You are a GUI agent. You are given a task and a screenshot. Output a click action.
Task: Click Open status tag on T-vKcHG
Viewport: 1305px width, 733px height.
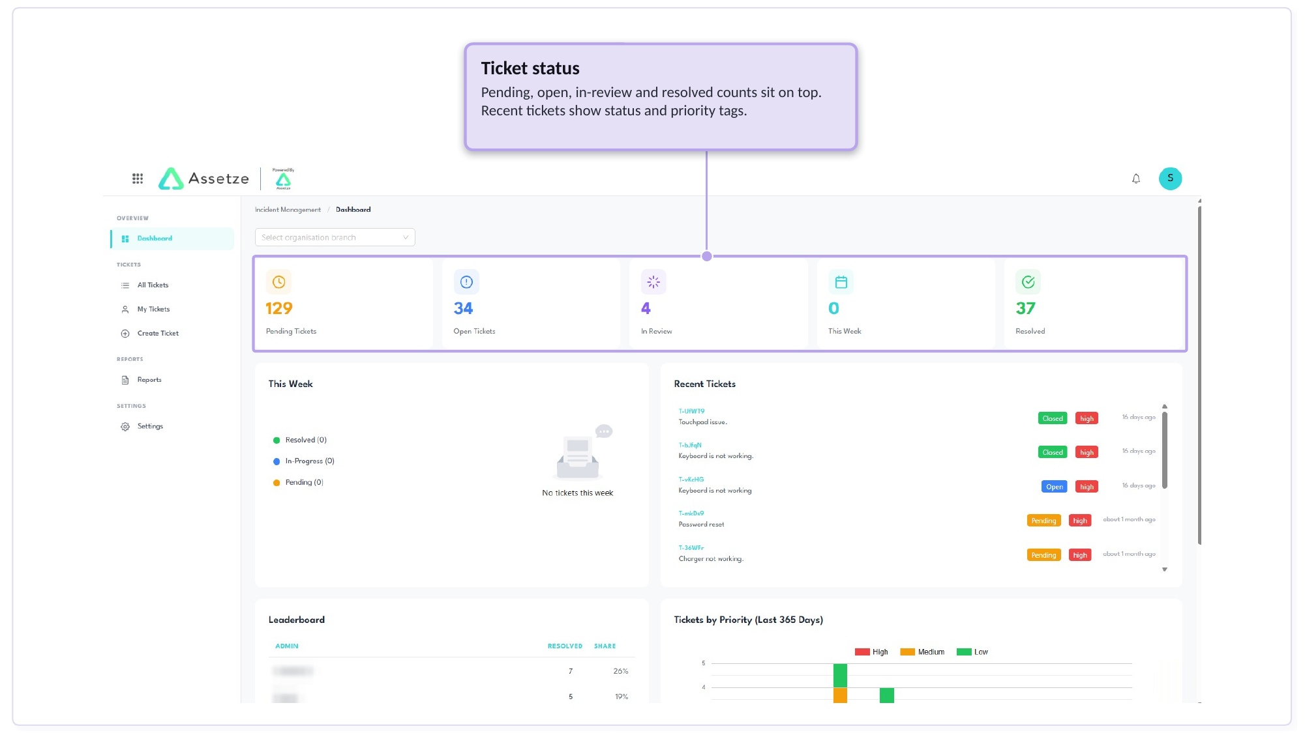tap(1054, 487)
